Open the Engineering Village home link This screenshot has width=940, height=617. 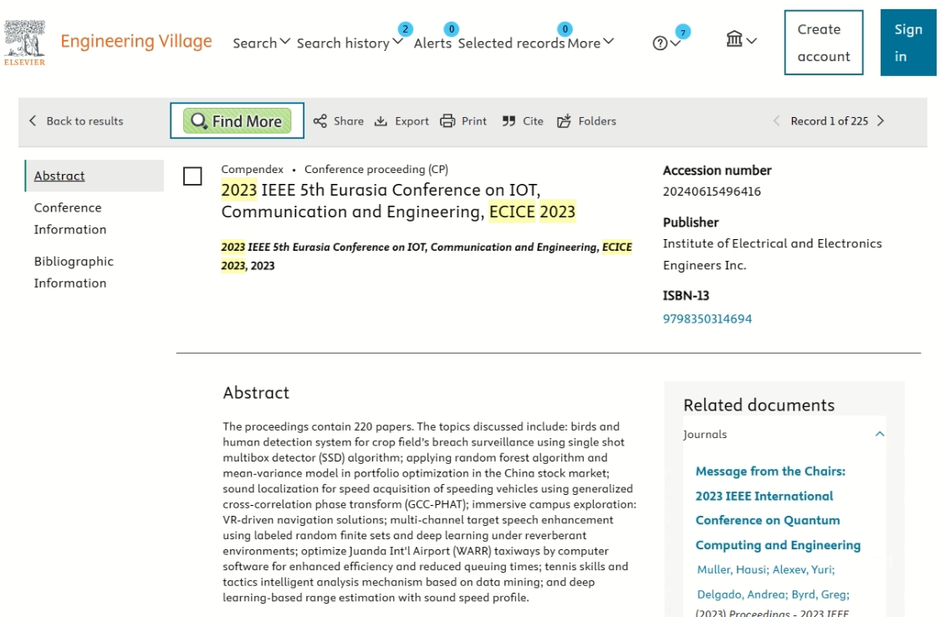pyautogui.click(x=136, y=41)
